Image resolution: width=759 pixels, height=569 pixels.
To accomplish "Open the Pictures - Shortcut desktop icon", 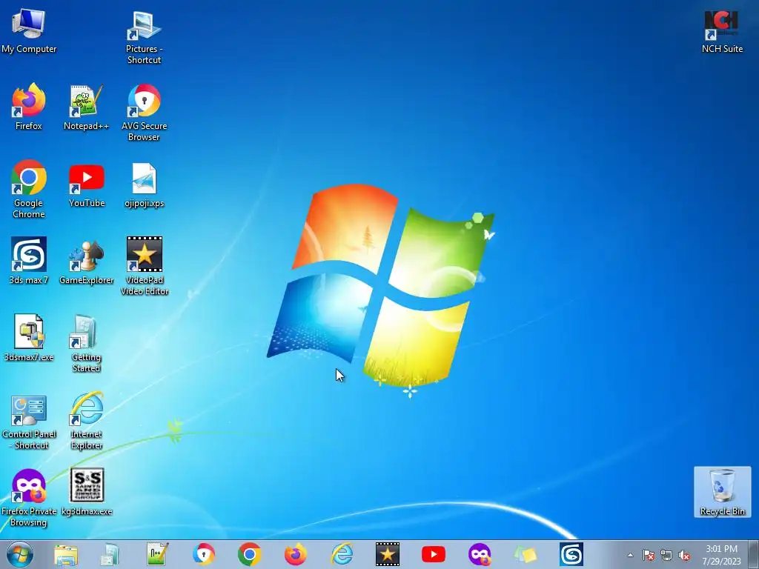I will 144,37.
